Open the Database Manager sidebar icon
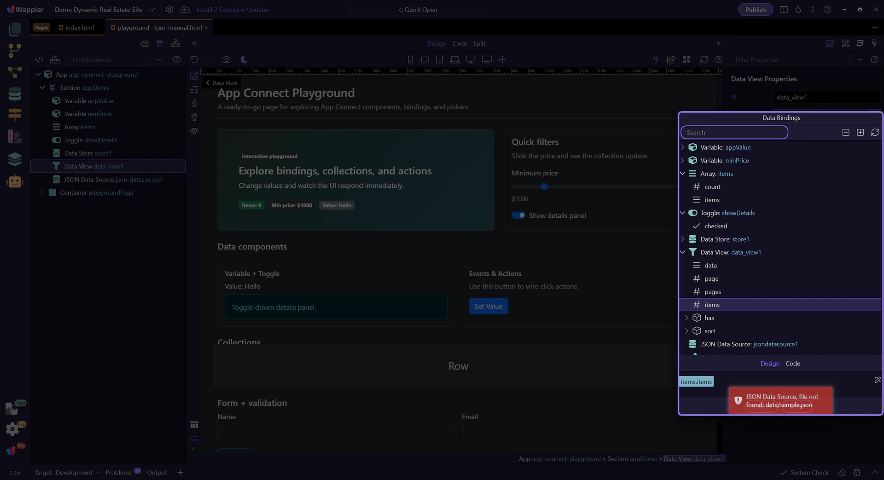Image resolution: width=884 pixels, height=480 pixels. tap(15, 93)
